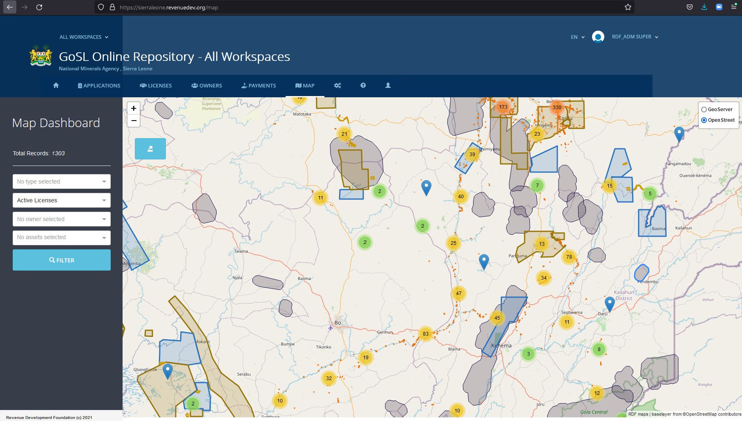The image size is (742, 421).
Task: Go to the Home icon in navbar
Action: tap(56, 85)
